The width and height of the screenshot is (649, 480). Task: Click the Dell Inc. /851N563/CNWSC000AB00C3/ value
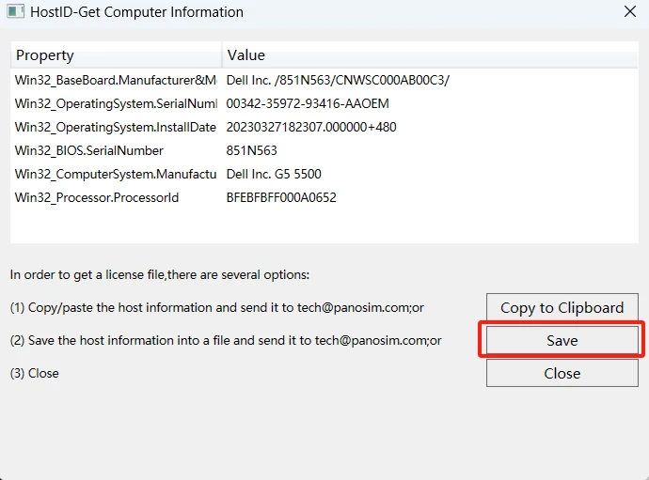coord(338,80)
